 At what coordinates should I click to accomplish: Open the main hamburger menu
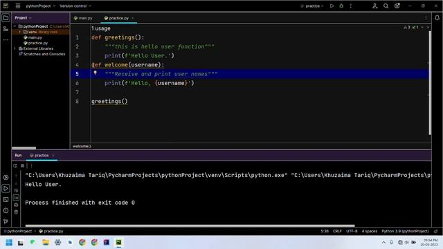click(x=18, y=6)
